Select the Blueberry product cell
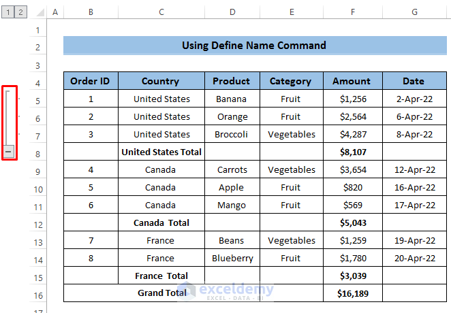 [232, 258]
